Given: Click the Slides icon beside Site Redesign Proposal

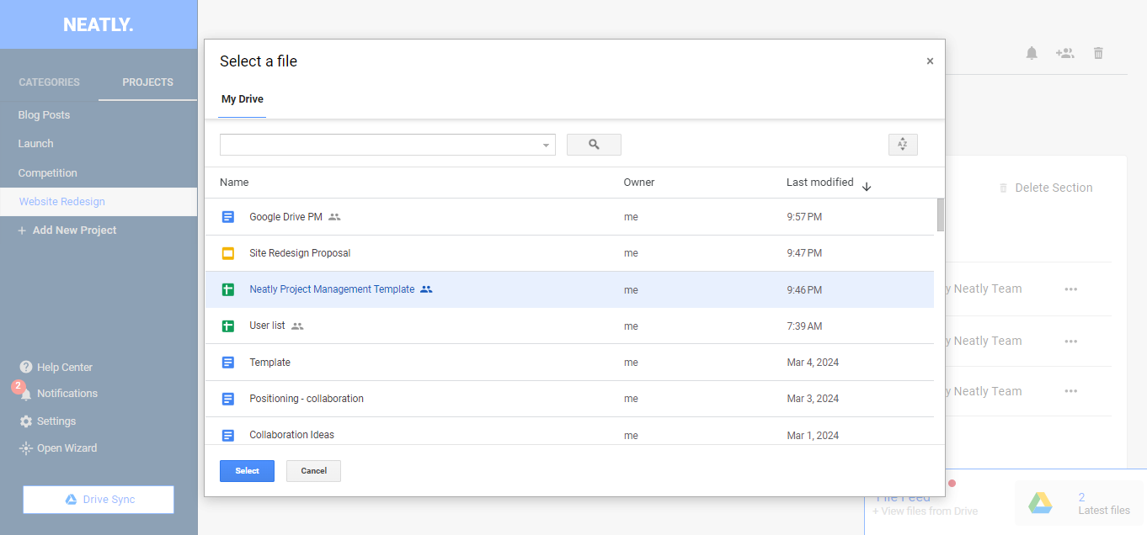Looking at the screenshot, I should (227, 253).
